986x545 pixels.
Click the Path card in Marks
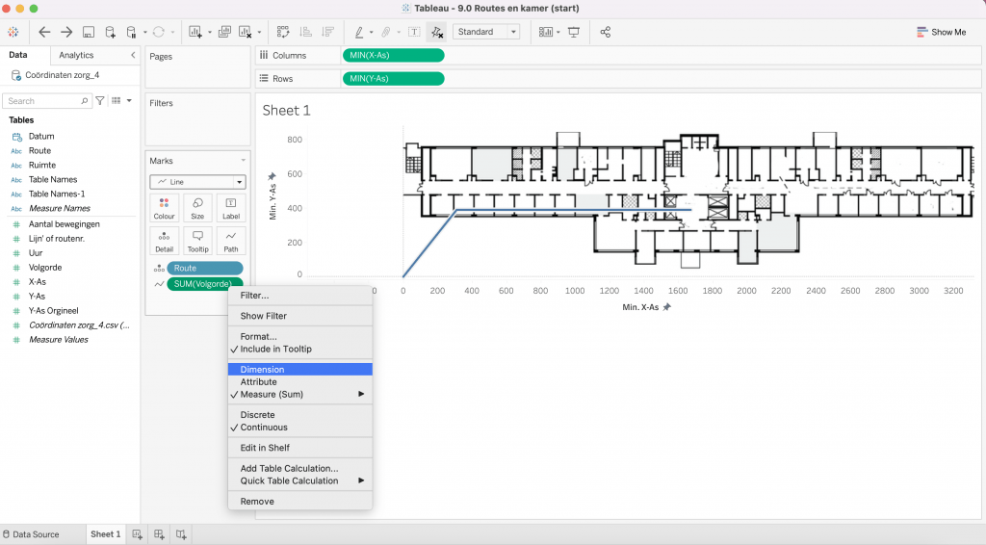231,241
